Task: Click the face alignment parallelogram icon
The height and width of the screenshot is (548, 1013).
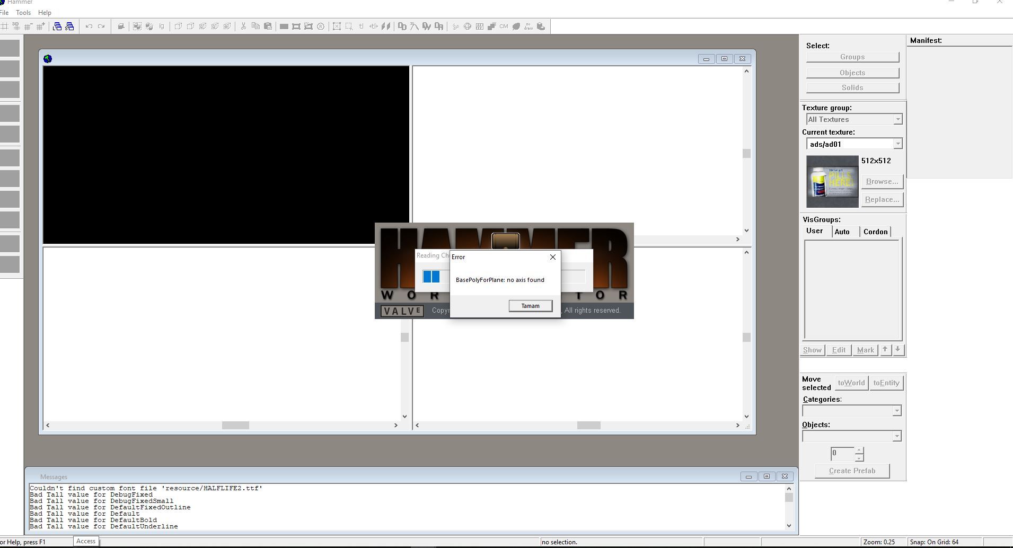Action: point(386,26)
